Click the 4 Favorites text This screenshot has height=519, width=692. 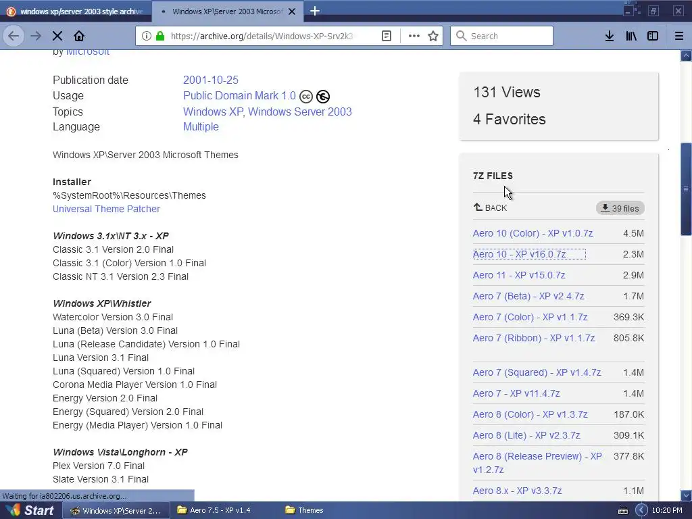coord(510,119)
